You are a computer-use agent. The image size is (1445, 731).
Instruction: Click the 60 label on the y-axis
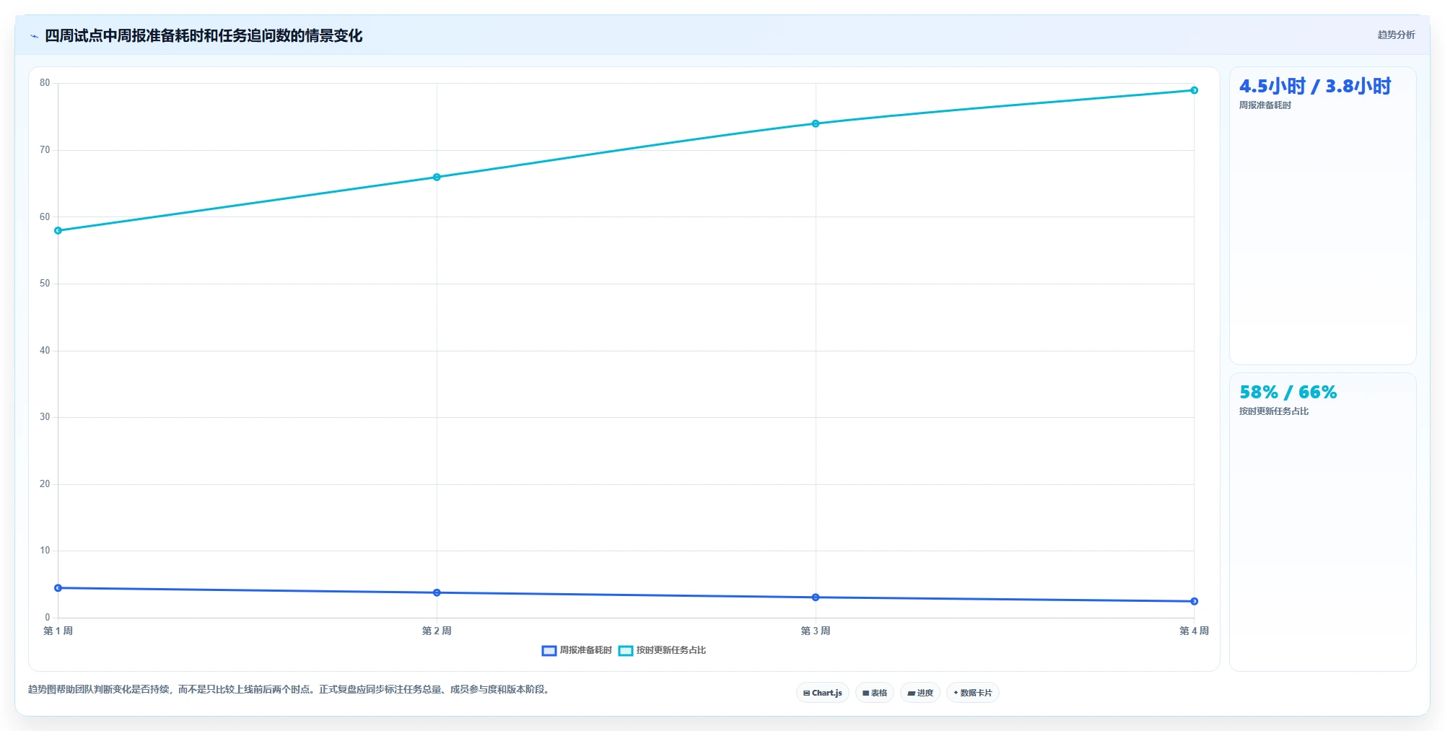pyautogui.click(x=45, y=217)
